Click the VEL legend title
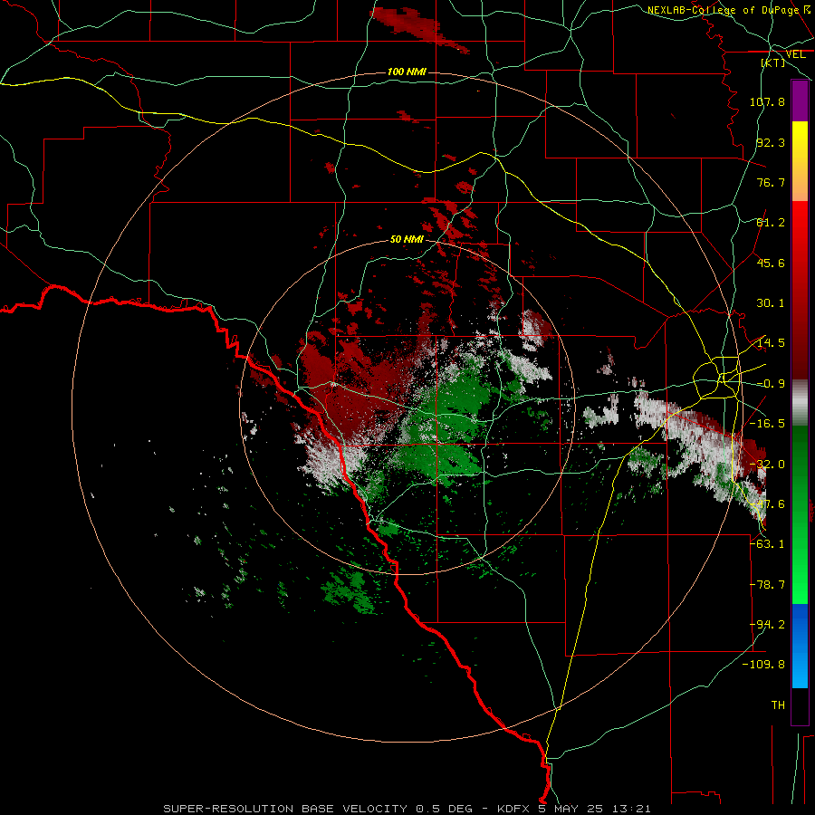Image resolution: width=815 pixels, height=815 pixels. click(x=795, y=54)
